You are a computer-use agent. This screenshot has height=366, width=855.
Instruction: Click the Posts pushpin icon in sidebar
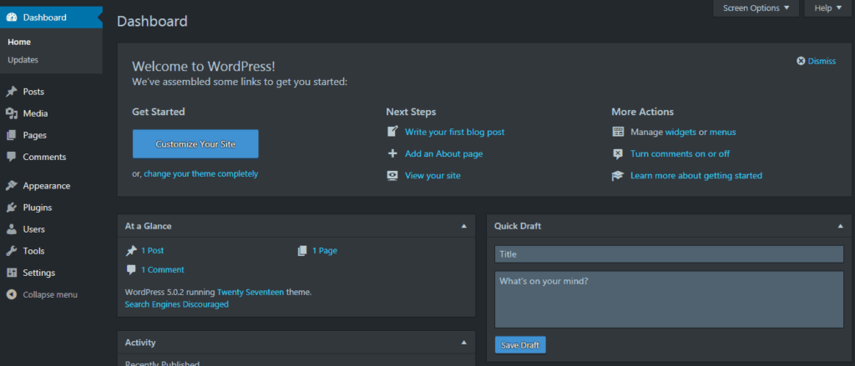click(11, 92)
